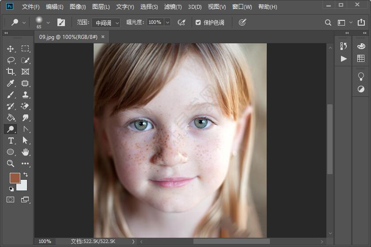The image size is (371, 247).
Task: Expand the 曝光度 100% slider dropdown
Action: (x=167, y=23)
